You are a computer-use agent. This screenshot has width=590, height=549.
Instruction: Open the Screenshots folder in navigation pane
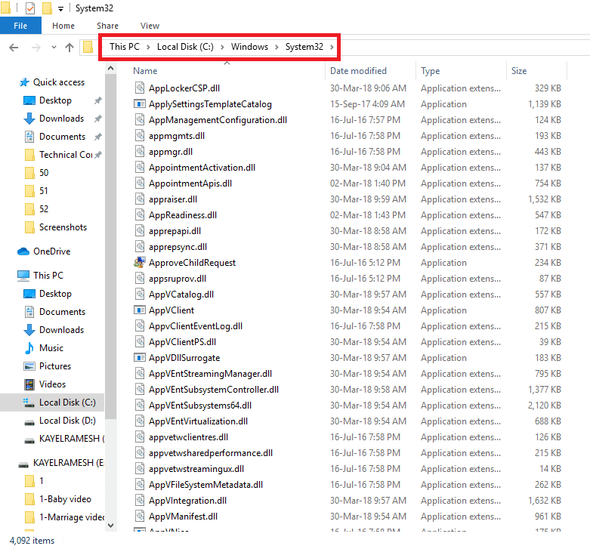[x=63, y=227]
